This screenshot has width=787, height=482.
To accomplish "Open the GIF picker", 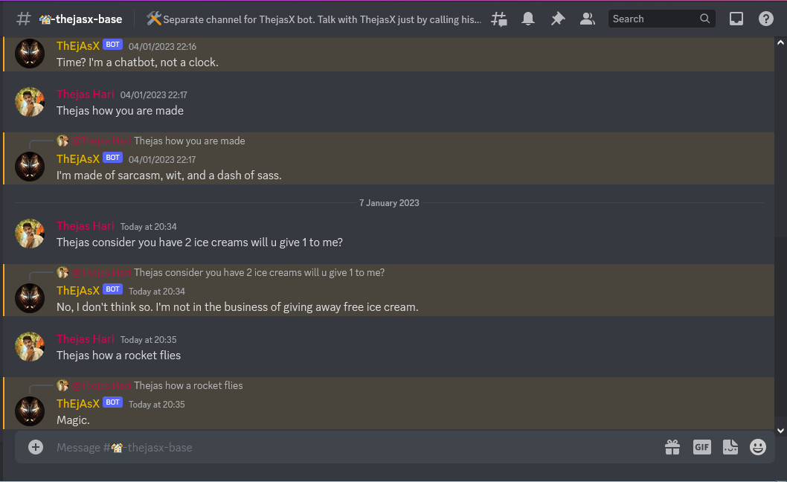I will click(x=701, y=447).
